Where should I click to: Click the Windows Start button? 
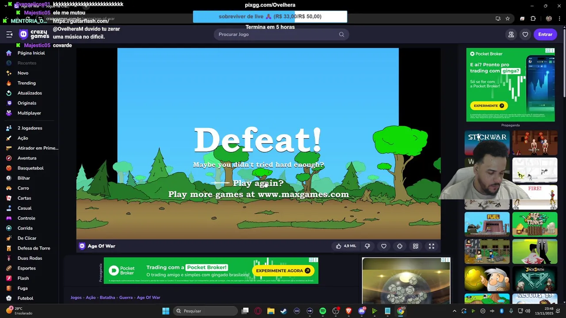tap(166, 311)
